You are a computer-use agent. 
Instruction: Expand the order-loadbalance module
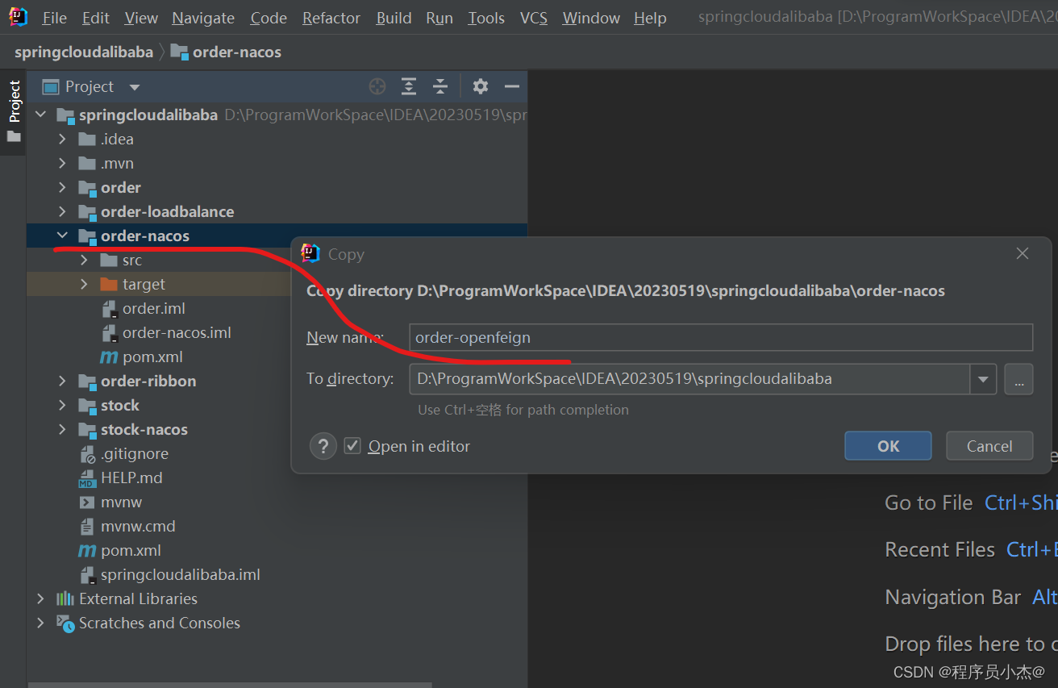tap(63, 212)
